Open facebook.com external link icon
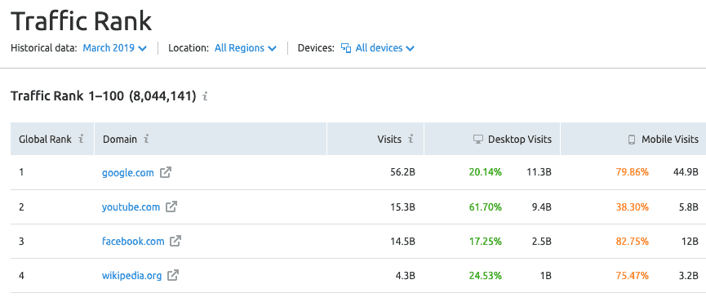 175,242
